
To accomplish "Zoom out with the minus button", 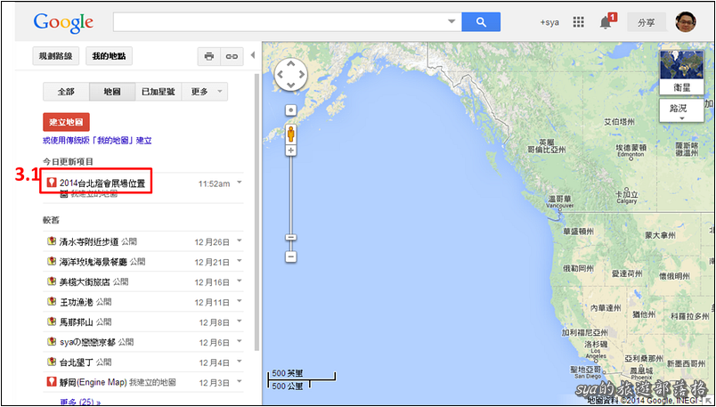I will point(291,256).
